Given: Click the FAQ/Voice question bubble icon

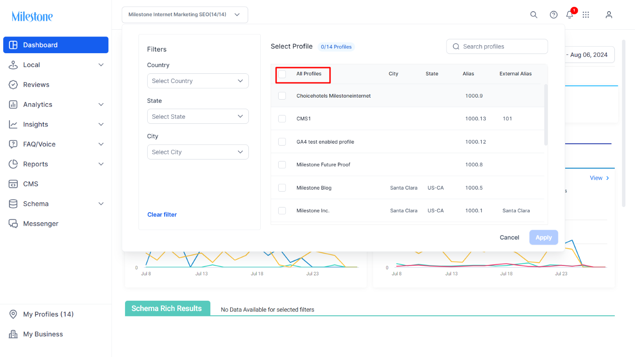Looking at the screenshot, I should (13, 144).
